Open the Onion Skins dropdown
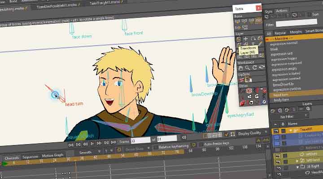323x179 pixels. 136,149
